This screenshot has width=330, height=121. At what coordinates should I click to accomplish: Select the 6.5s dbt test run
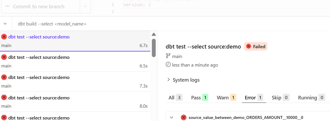point(75,61)
